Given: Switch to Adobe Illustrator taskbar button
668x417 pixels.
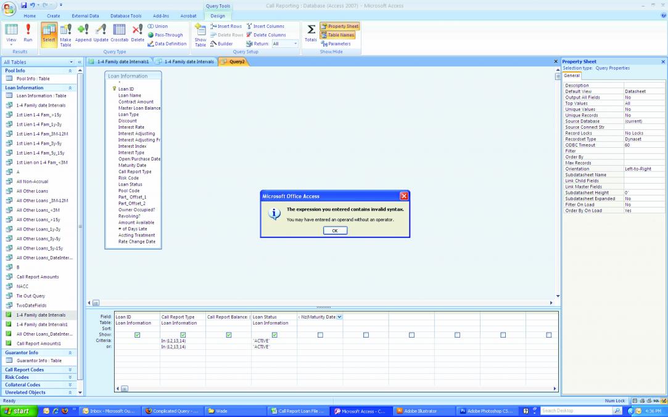Looking at the screenshot, I should (x=424, y=411).
